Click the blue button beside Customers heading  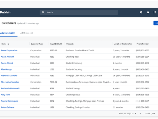pos(156,23)
